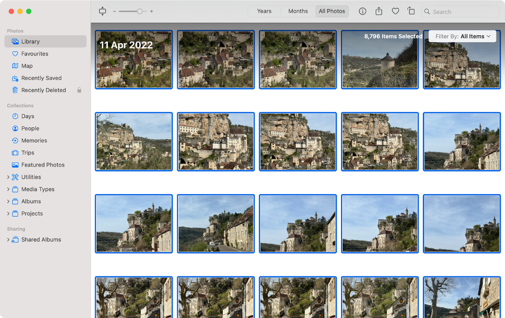Open the People collection
Viewport: 505px width, 318px height.
30,128
